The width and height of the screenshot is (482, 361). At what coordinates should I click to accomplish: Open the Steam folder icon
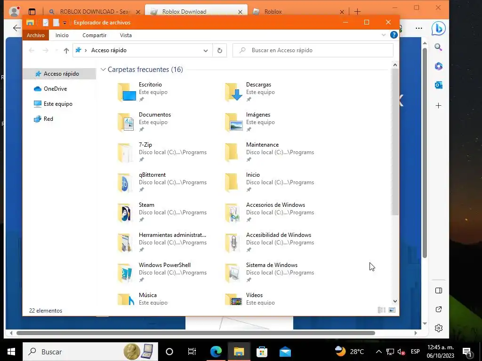[125, 212]
